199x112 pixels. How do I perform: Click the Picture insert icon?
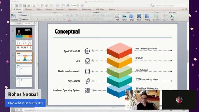pos(124,16)
